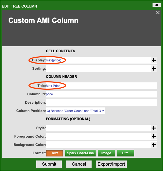Click the Cancel button
The image size is (163, 171).
click(x=79, y=164)
